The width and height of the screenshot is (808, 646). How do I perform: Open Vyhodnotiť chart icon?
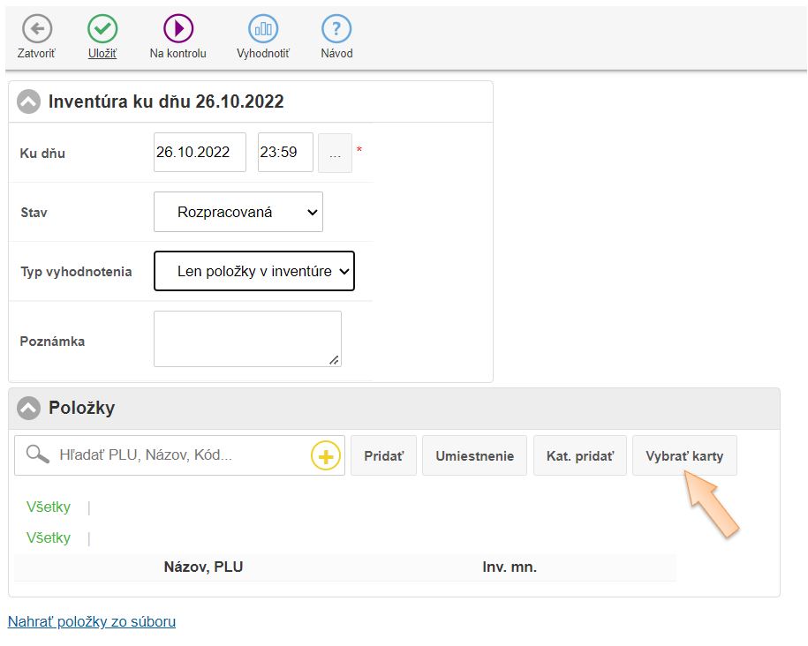(262, 29)
